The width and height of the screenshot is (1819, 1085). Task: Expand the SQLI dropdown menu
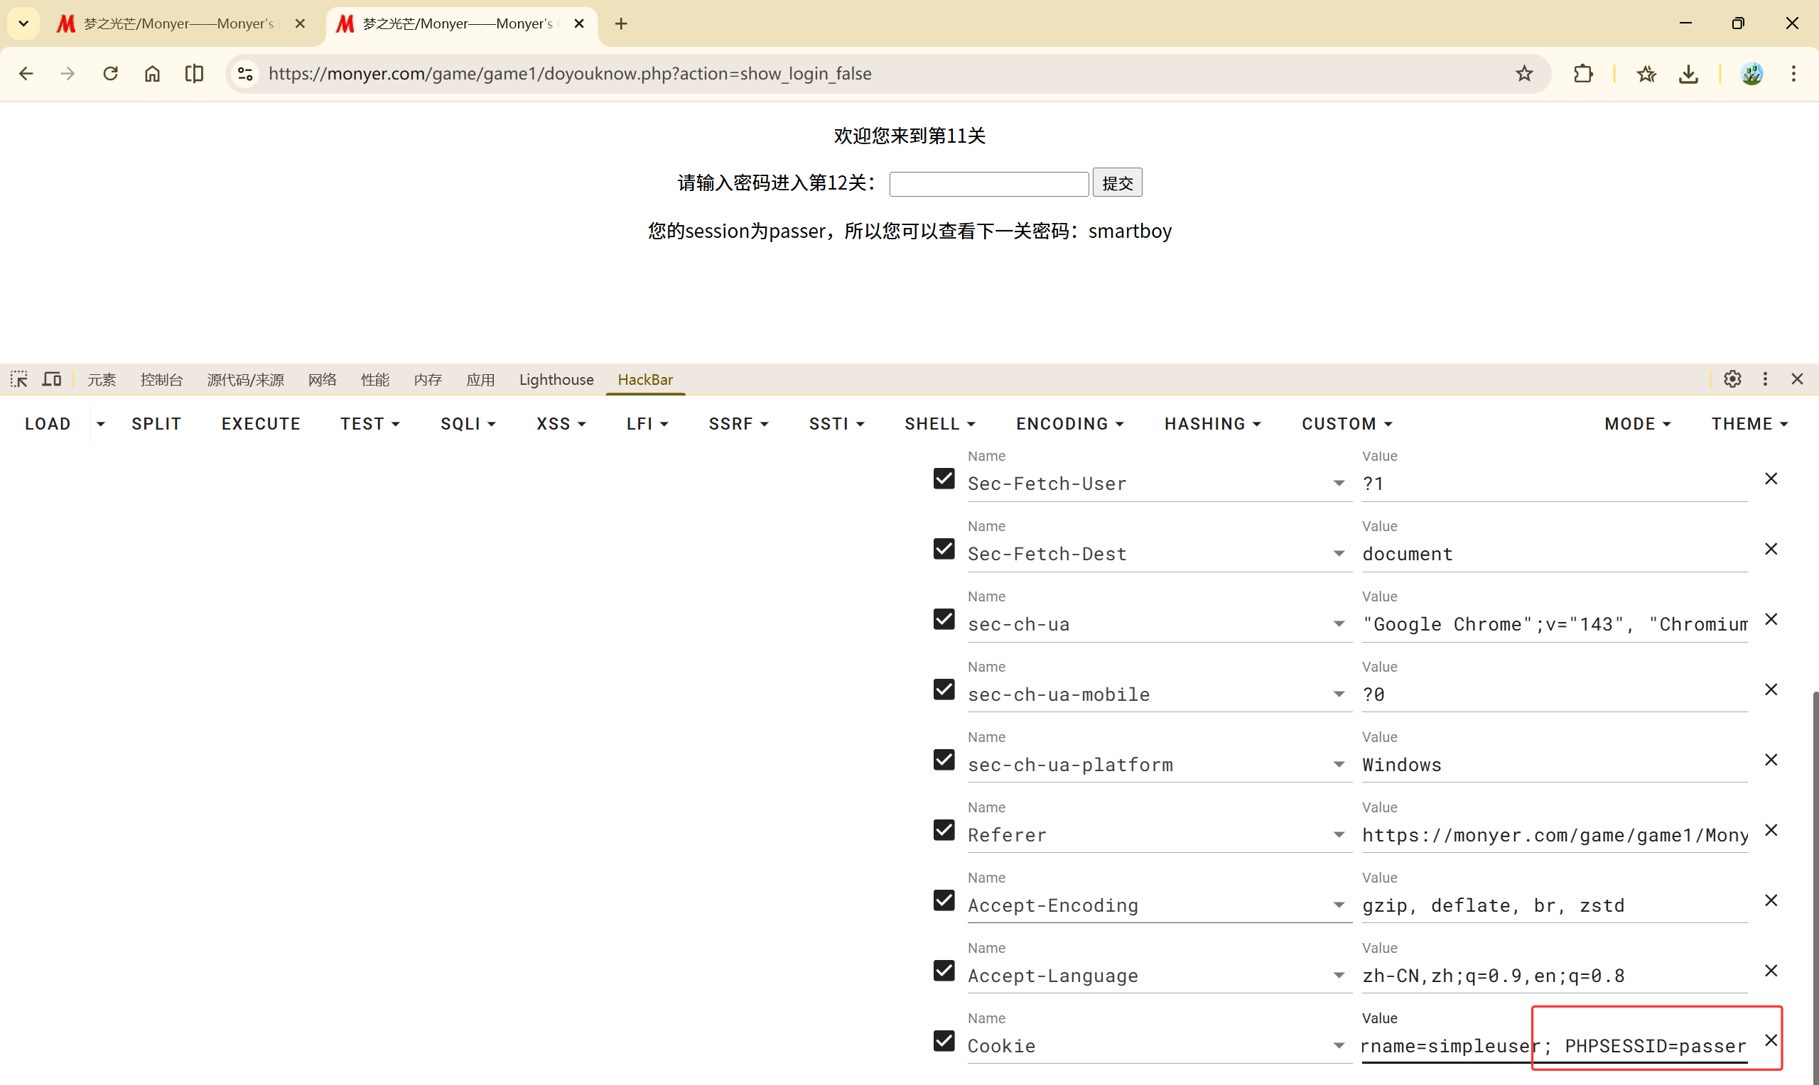click(x=468, y=424)
